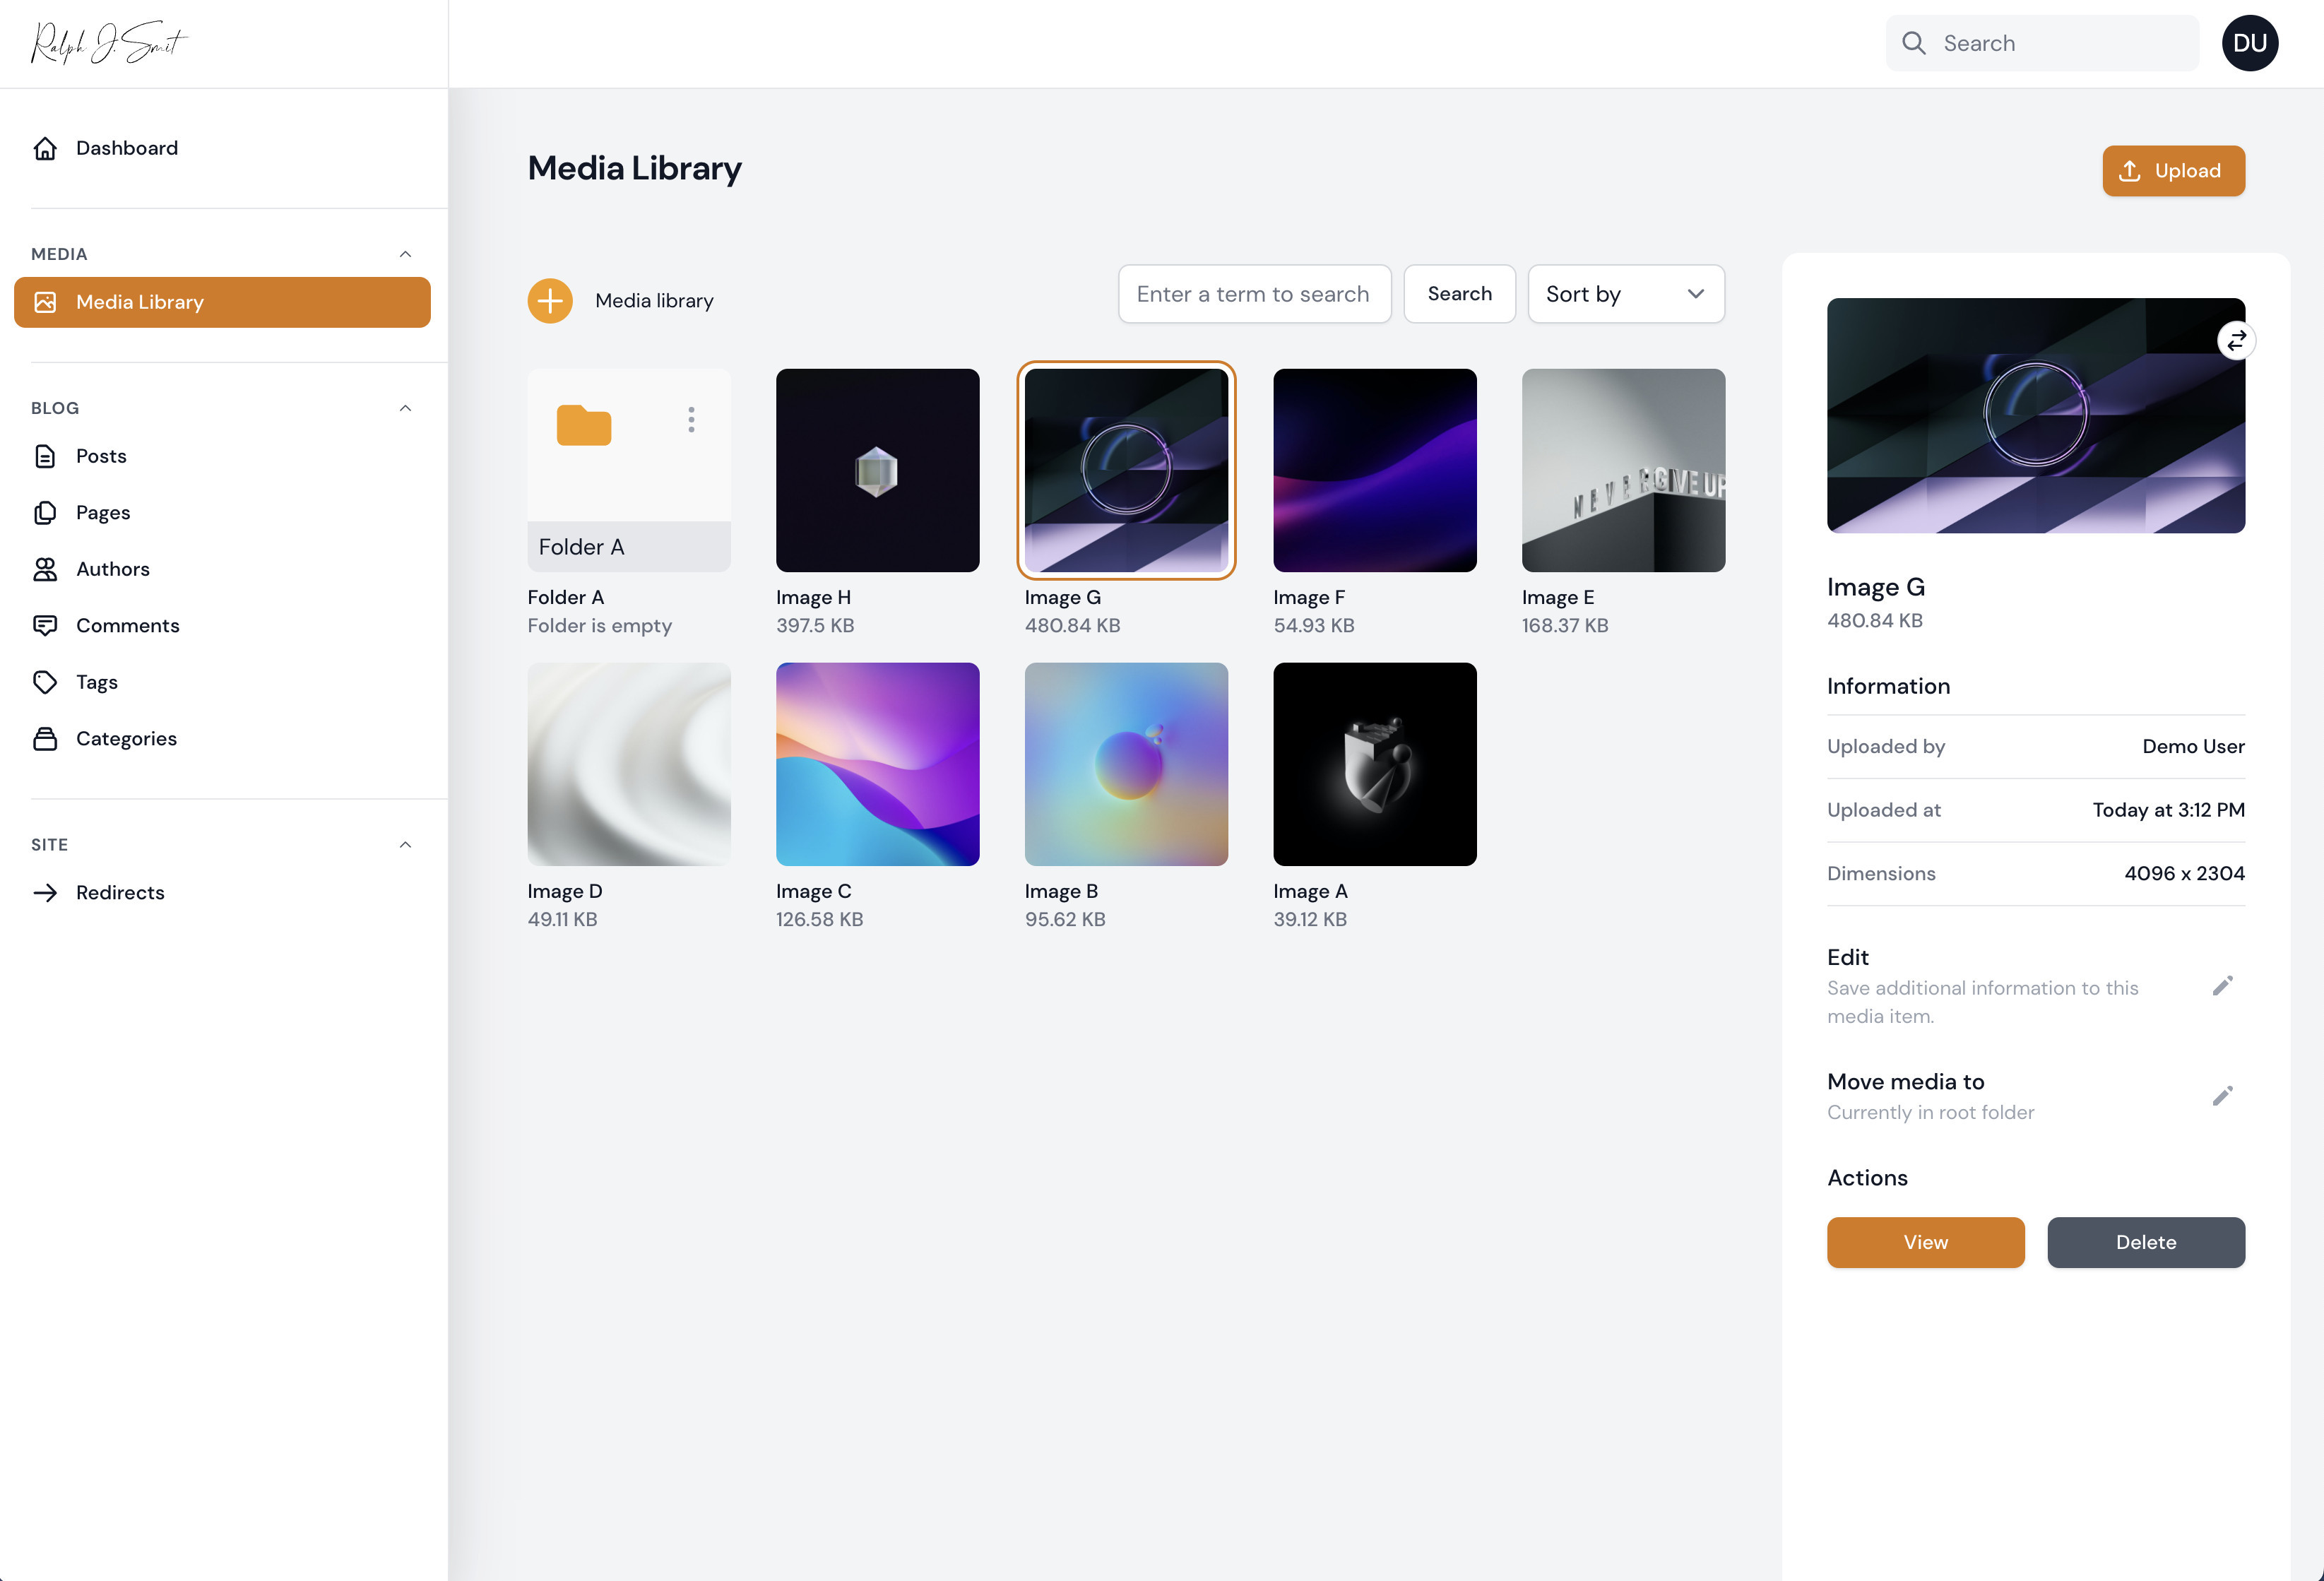Select the Redirects menu item
The height and width of the screenshot is (1581, 2324).
pos(118,891)
